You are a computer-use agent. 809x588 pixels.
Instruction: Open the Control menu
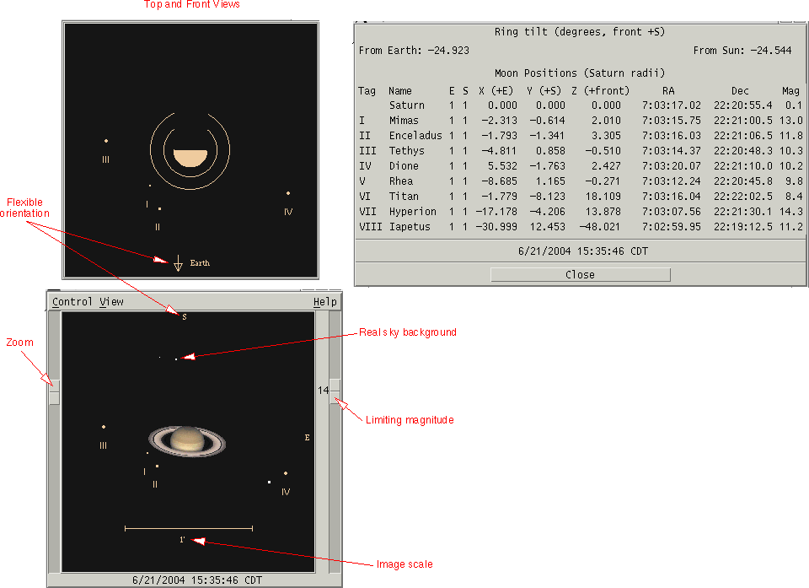coord(72,302)
